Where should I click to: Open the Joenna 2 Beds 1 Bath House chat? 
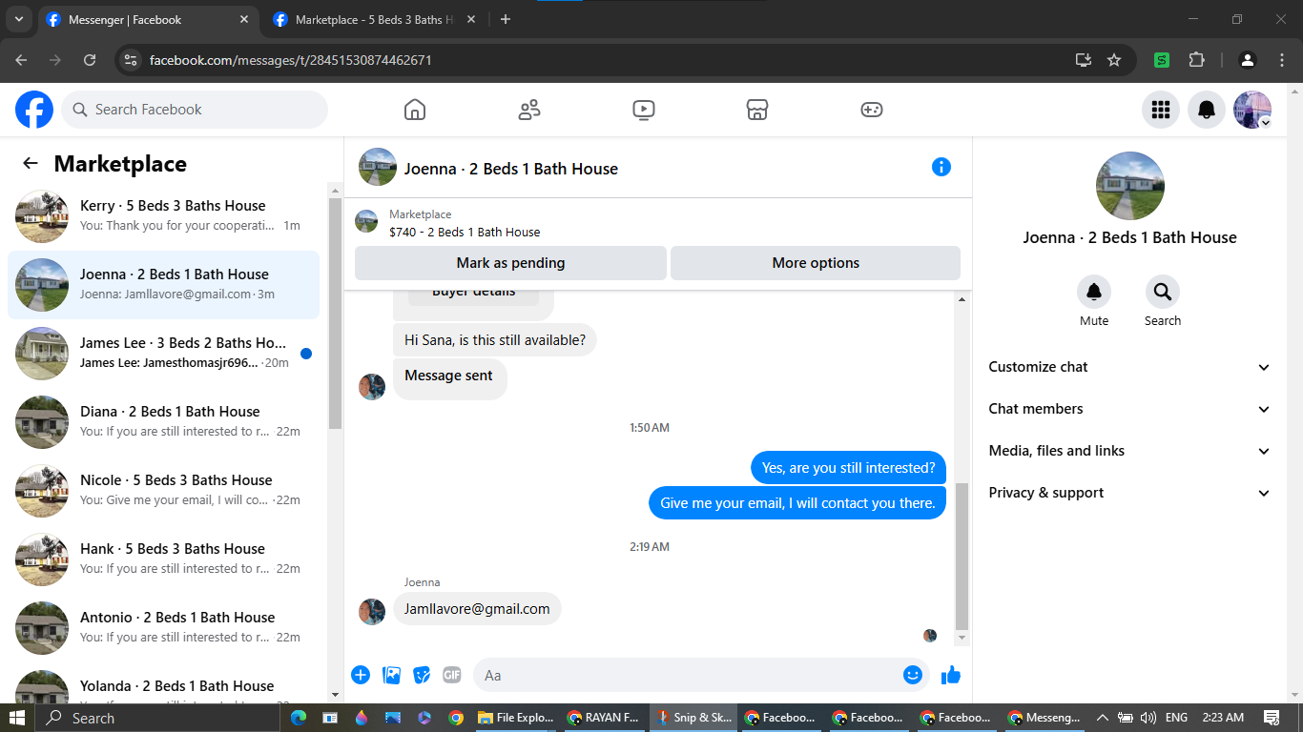[163, 285]
